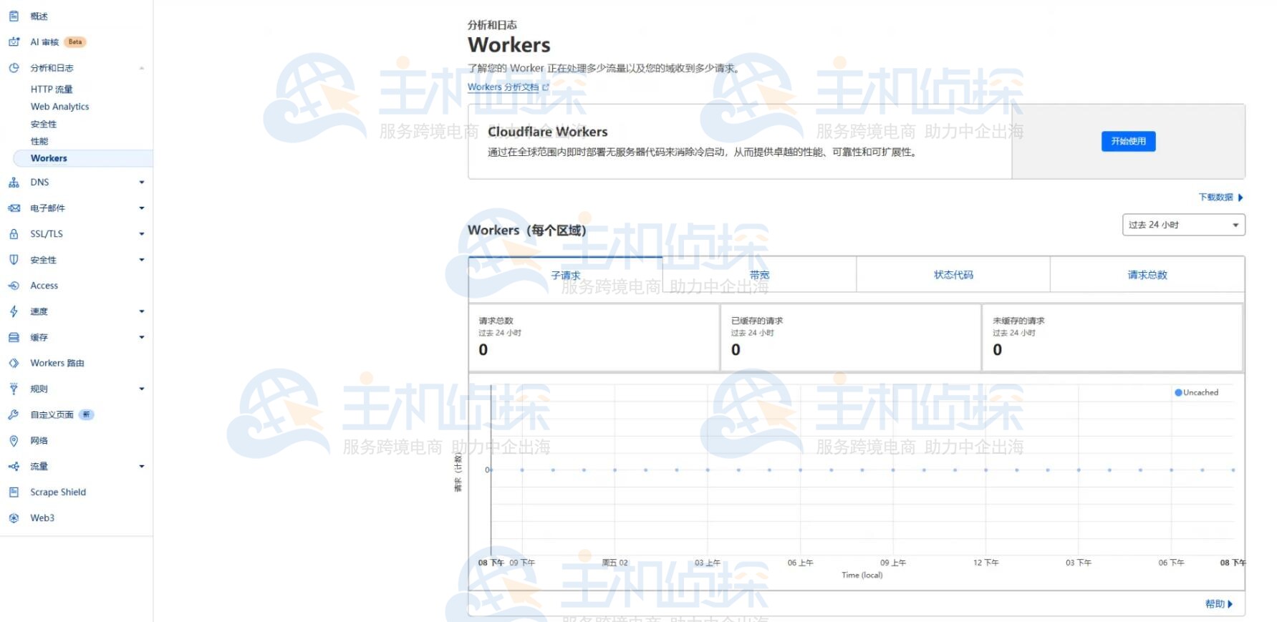Click the New badge on Custom Pages
This screenshot has height=622, width=1277.
(86, 414)
